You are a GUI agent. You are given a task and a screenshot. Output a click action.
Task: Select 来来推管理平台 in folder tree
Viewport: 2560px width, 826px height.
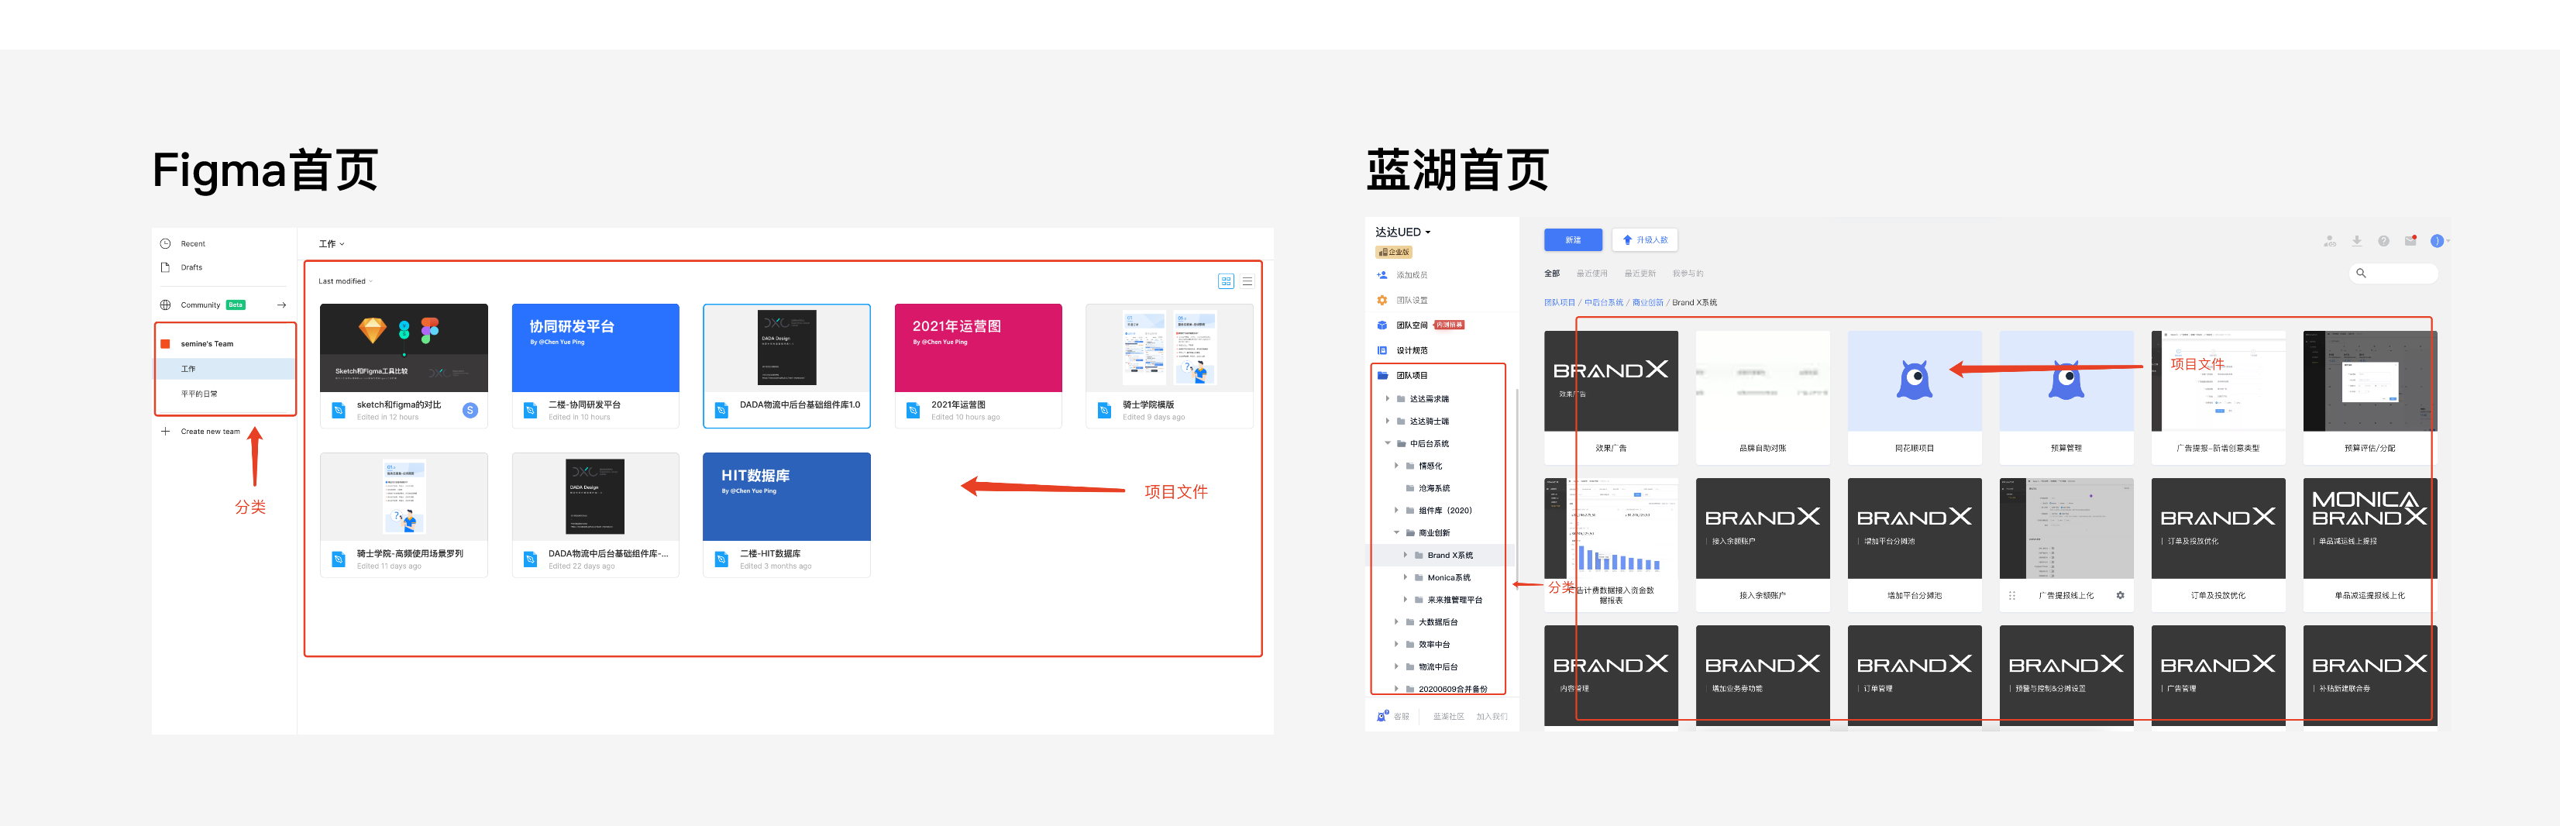pos(1455,601)
